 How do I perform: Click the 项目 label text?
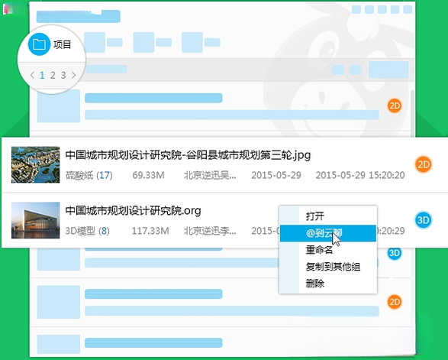[63, 44]
